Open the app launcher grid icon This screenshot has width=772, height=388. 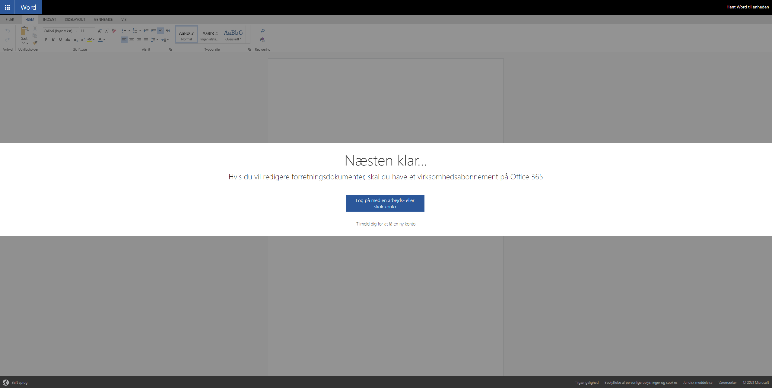click(x=7, y=7)
